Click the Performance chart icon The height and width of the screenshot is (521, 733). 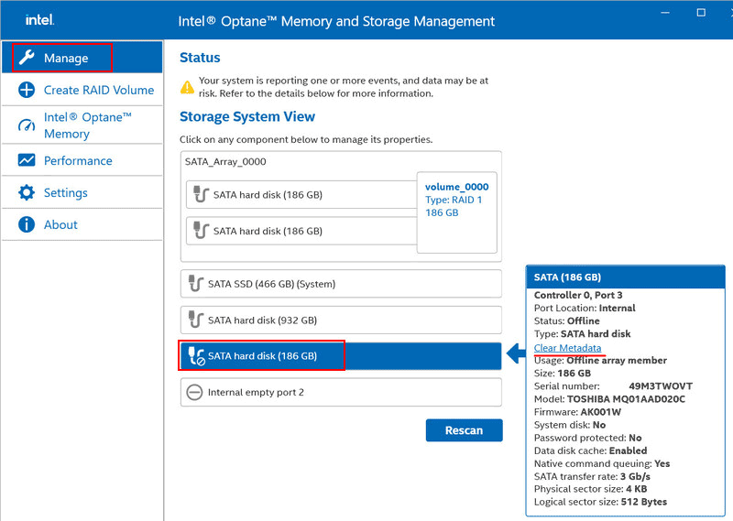click(27, 160)
